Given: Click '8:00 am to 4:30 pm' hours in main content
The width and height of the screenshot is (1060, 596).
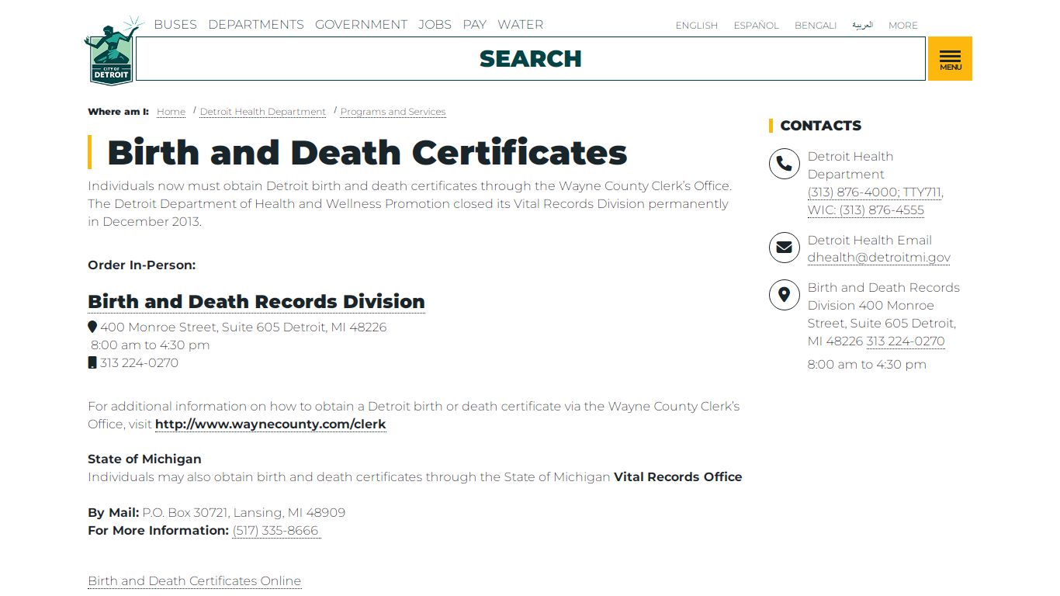Looking at the screenshot, I should pos(150,345).
